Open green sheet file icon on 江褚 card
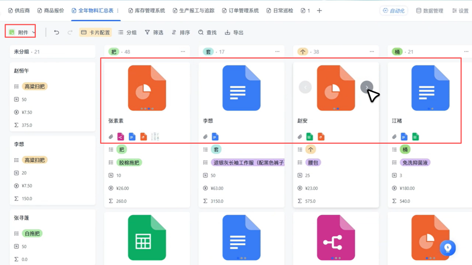The height and width of the screenshot is (265, 472). pos(416,137)
